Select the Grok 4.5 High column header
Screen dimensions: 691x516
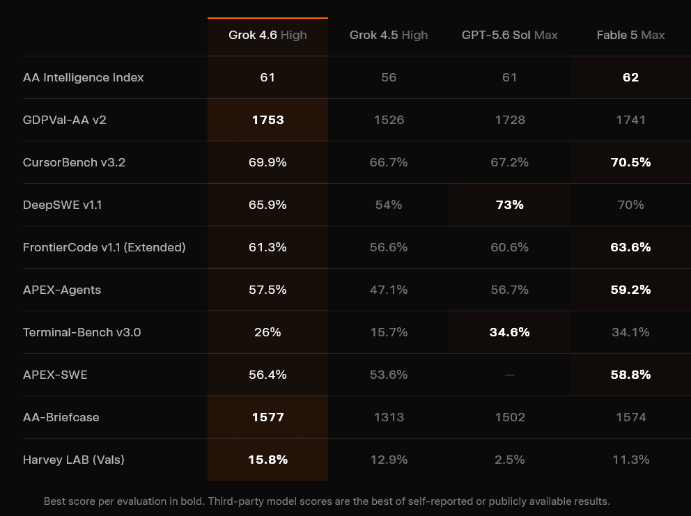[389, 36]
